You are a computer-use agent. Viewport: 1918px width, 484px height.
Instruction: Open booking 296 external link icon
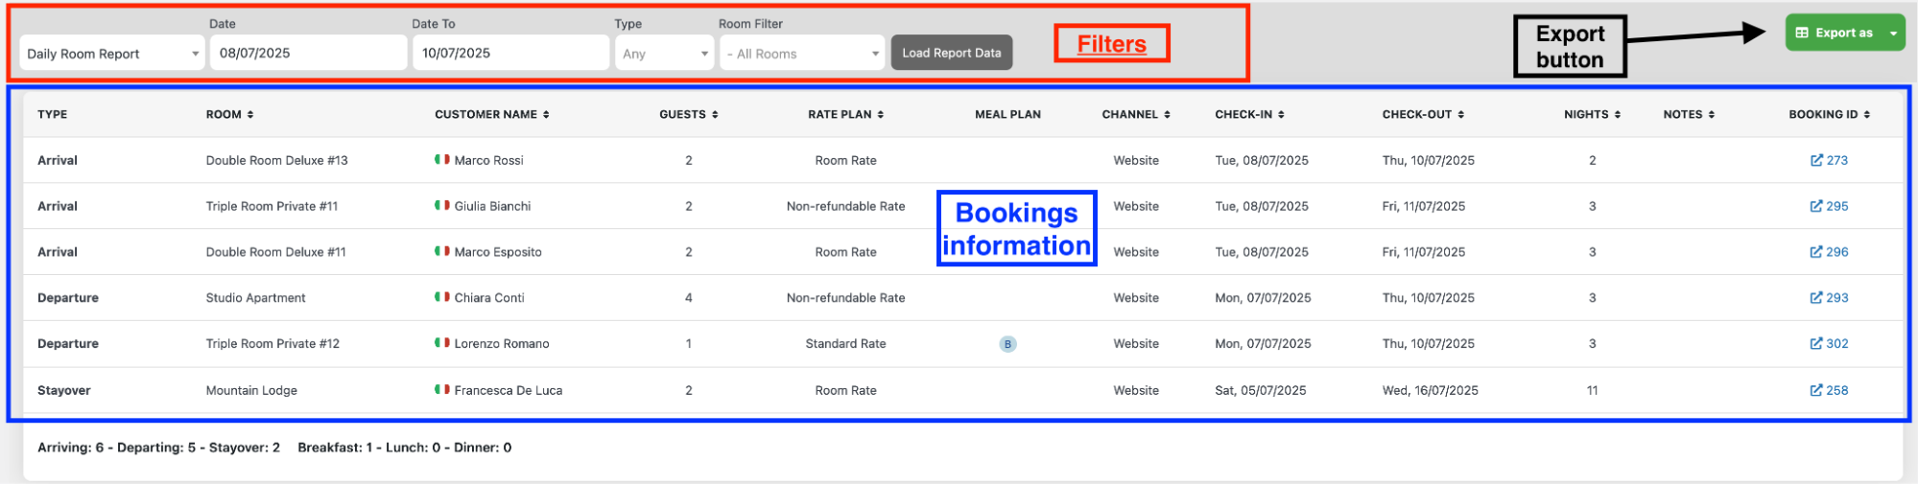click(x=1815, y=252)
